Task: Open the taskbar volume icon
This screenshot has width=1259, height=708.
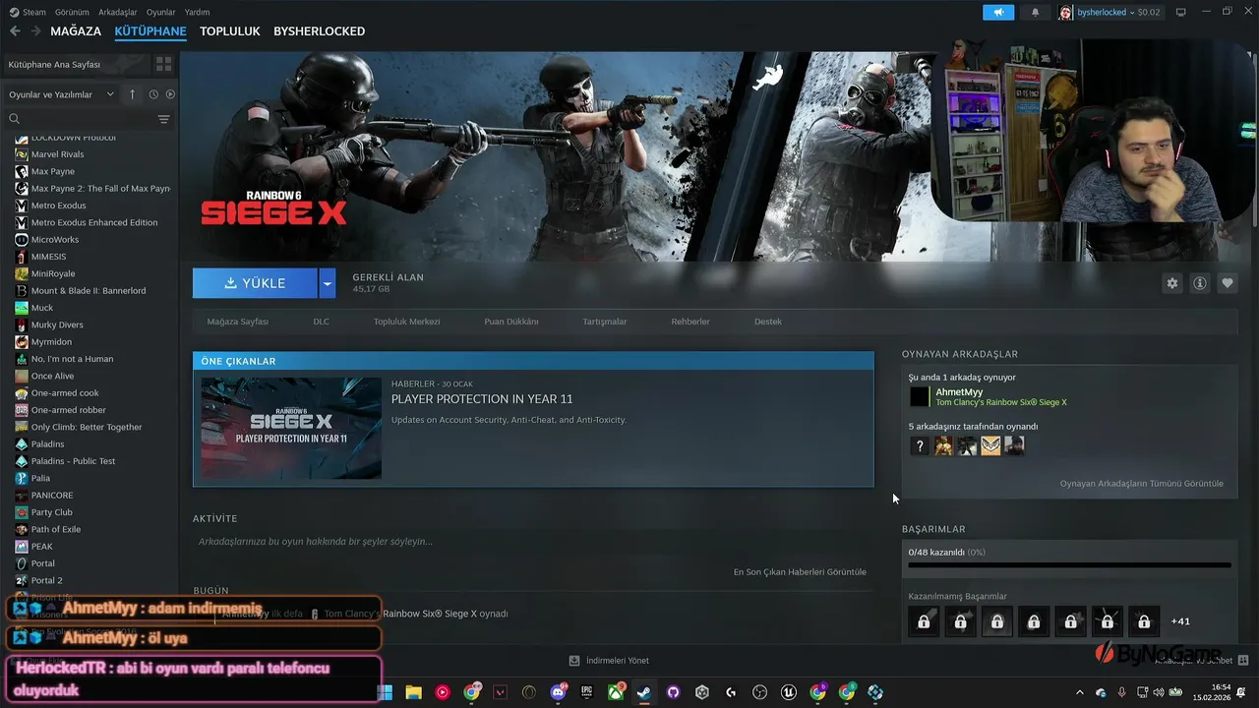Action: tap(1158, 692)
